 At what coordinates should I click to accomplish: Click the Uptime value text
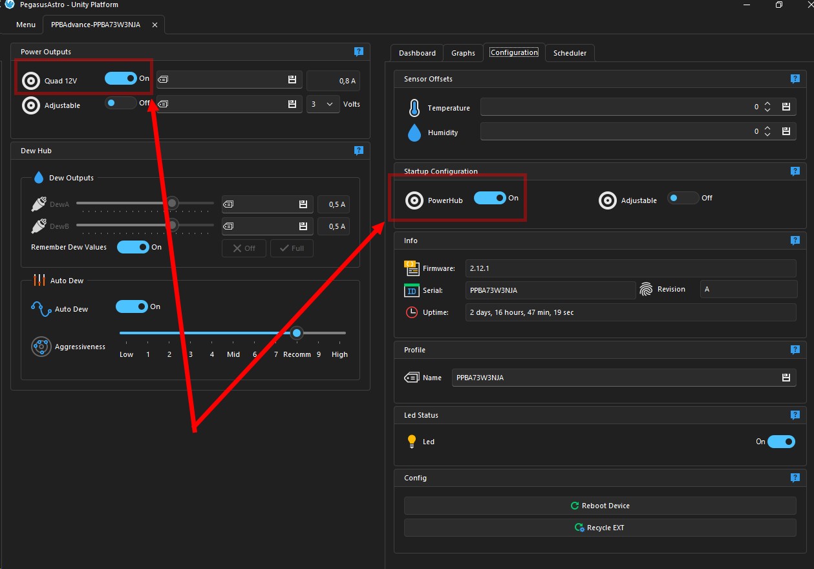coord(522,312)
